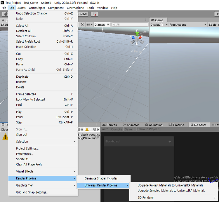Open the Cinemachine menu
The width and height of the screenshot is (219, 202).
point(75,8)
